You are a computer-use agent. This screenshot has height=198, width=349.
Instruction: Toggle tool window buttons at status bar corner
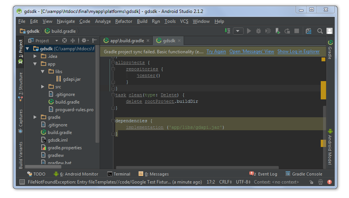tap(22, 182)
